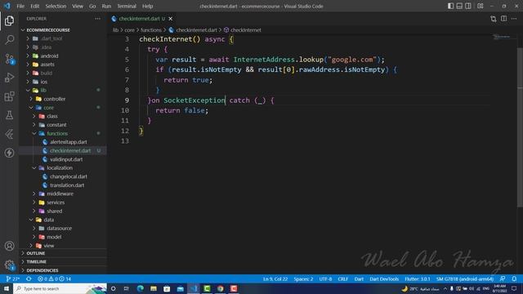The height and width of the screenshot is (294, 523).
Task: Open the Search view in the activity bar
Action: [x=9, y=40]
